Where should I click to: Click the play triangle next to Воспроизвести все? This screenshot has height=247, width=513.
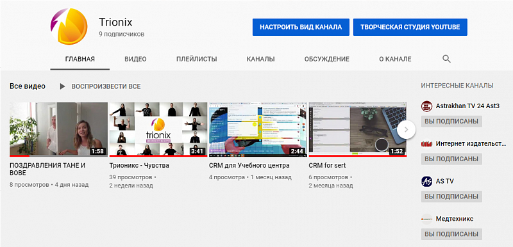(62, 86)
